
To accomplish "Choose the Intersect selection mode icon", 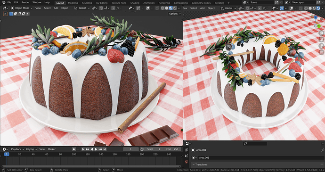I will tap(28, 14).
